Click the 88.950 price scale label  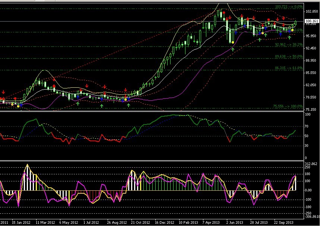click(311, 61)
